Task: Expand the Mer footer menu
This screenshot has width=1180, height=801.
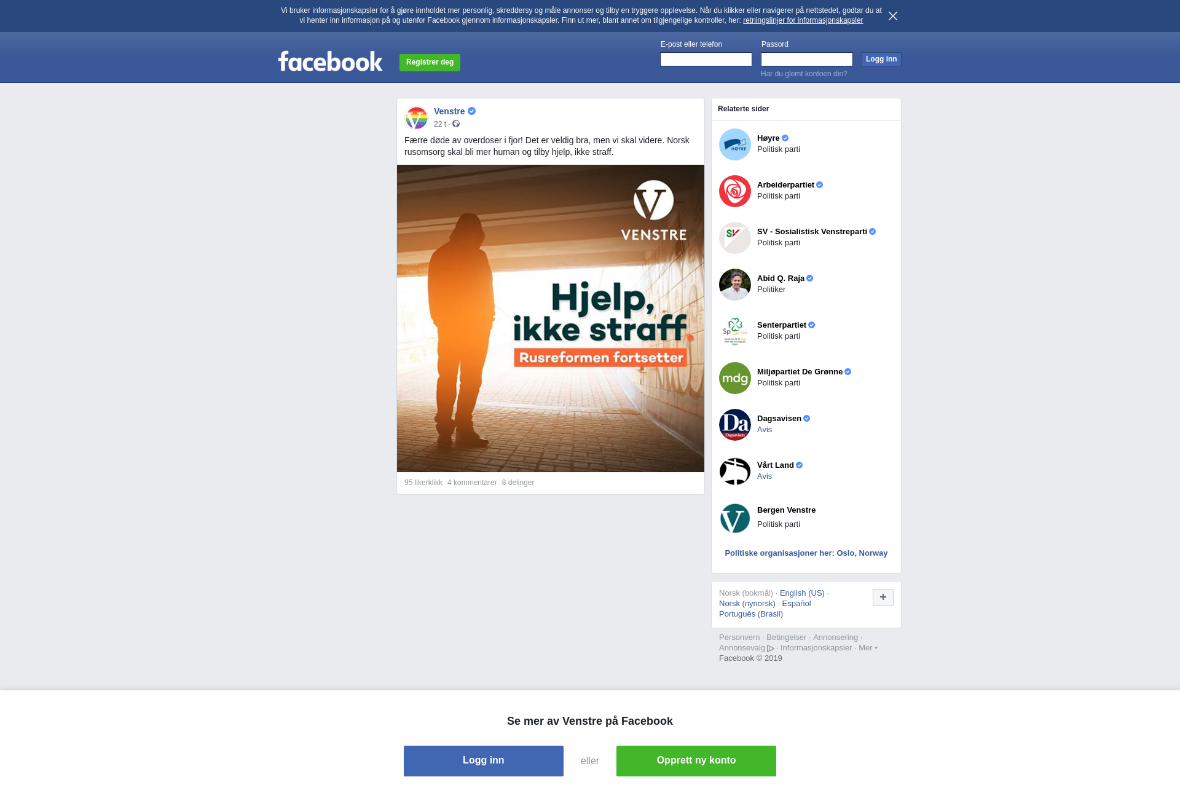Action: tap(868, 648)
